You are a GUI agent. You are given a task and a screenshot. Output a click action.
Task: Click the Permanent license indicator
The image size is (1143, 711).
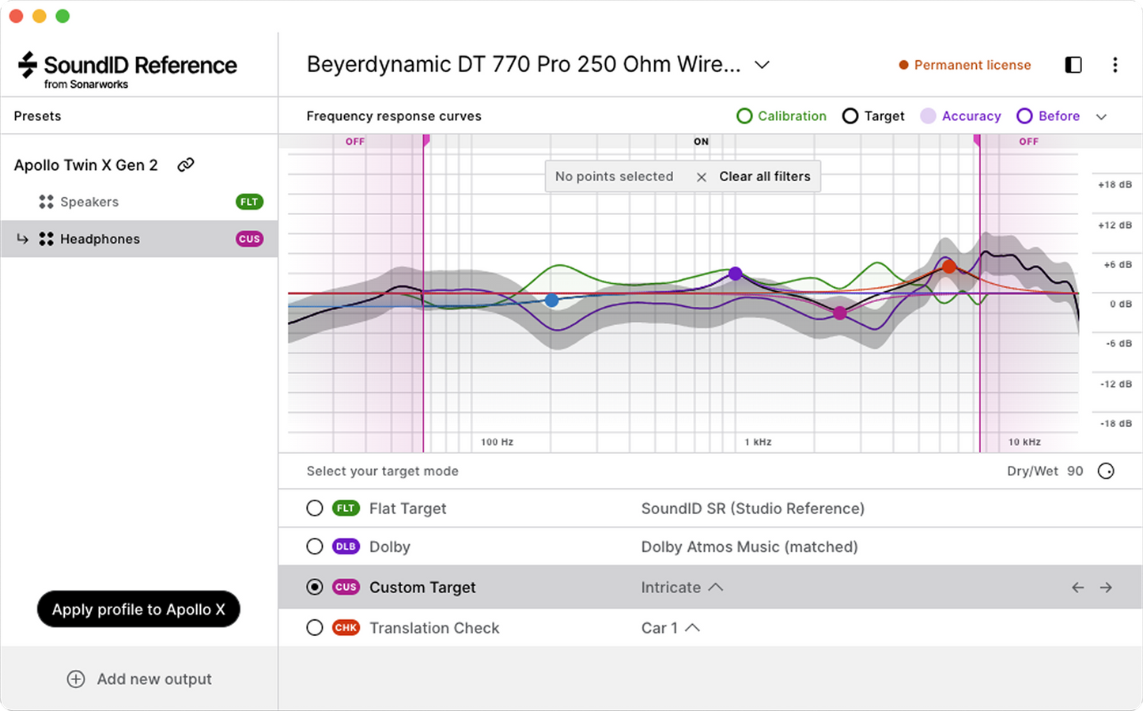[x=965, y=65]
